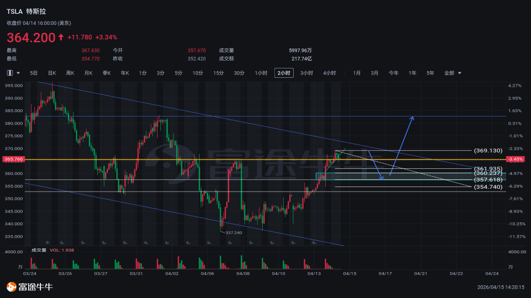Click the 收盘价 04/14 16:00:00 timestamp
This screenshot has height=298, width=531.
click(39, 23)
